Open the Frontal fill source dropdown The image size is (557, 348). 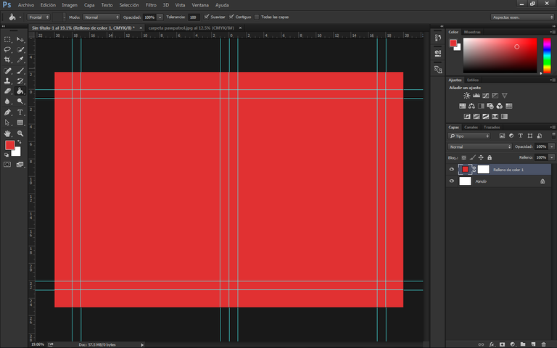click(38, 17)
